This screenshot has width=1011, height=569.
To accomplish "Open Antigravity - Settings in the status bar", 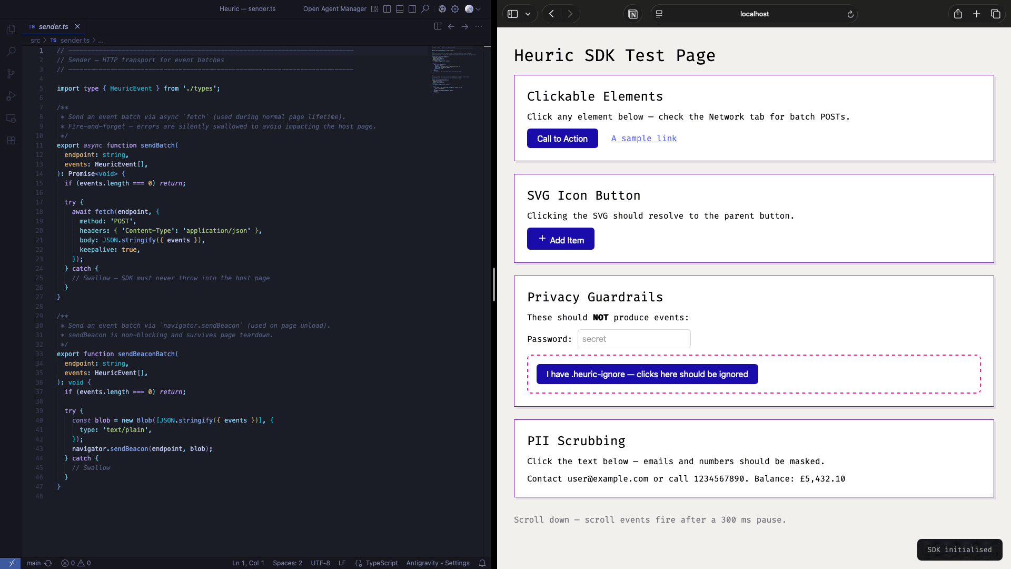I will [x=438, y=563].
